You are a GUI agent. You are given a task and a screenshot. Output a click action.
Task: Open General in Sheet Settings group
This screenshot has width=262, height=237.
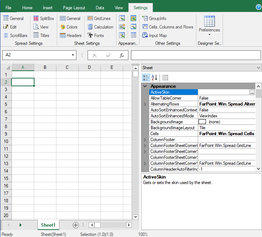click(70, 19)
